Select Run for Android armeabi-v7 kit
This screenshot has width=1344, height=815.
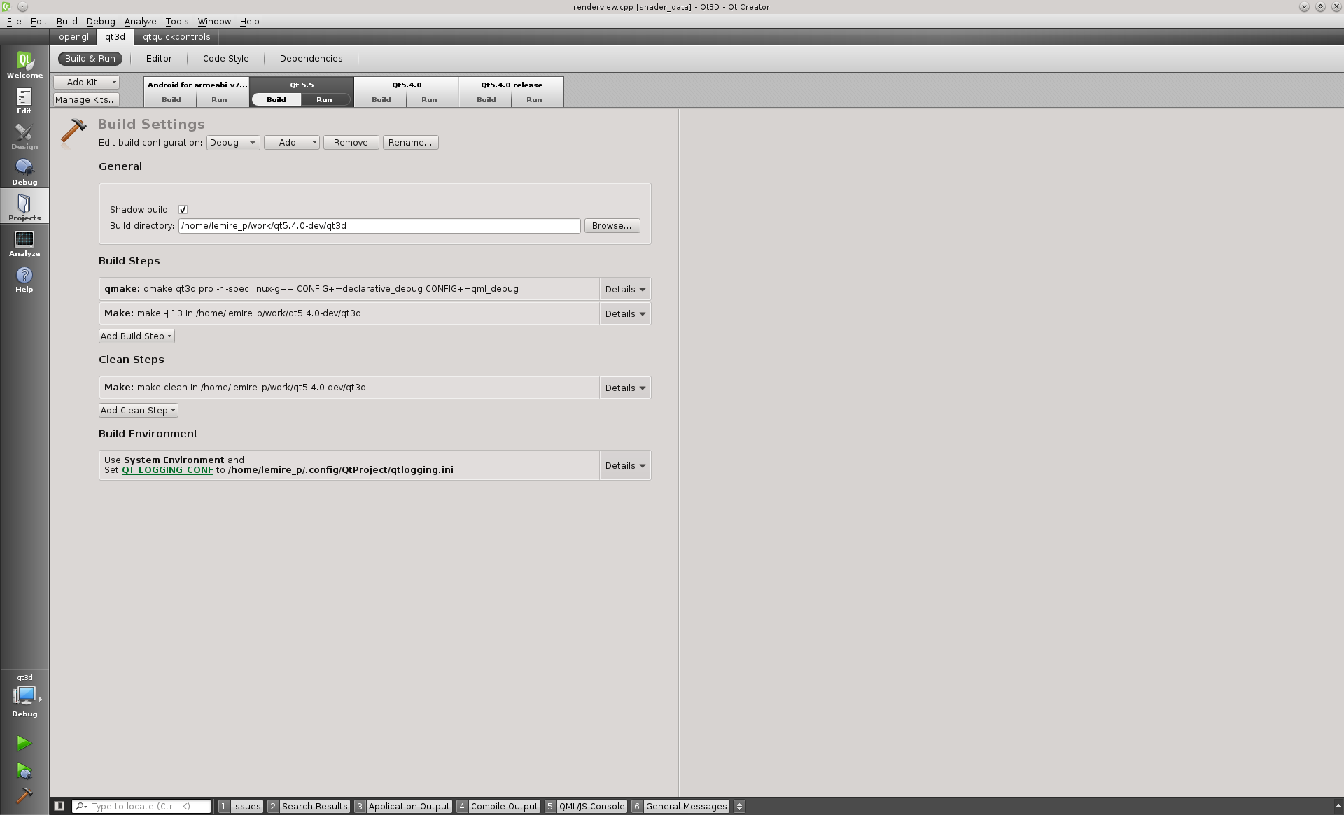pos(219,99)
